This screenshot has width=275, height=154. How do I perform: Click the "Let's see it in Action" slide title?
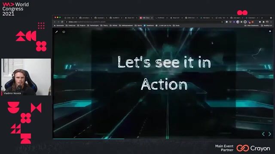[x=164, y=73]
